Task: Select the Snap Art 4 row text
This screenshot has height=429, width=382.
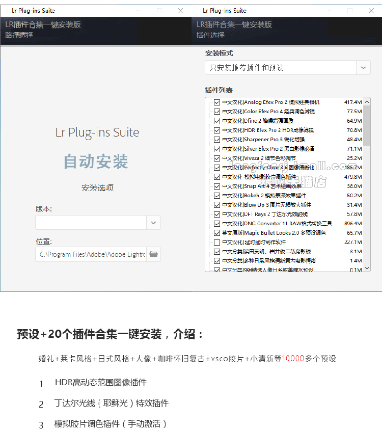Action: point(262,186)
